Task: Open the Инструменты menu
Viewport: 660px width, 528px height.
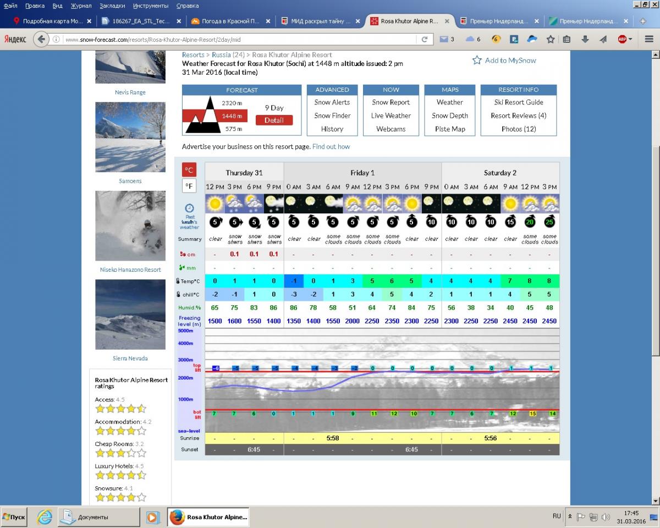Action: point(151,5)
